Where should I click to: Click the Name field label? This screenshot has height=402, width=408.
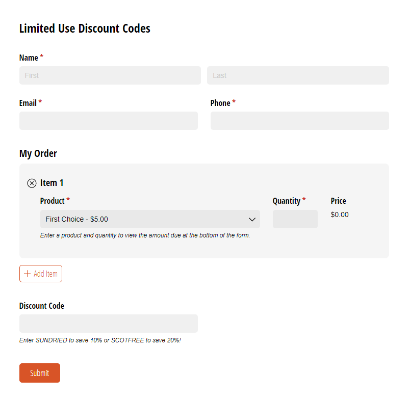[x=29, y=58]
